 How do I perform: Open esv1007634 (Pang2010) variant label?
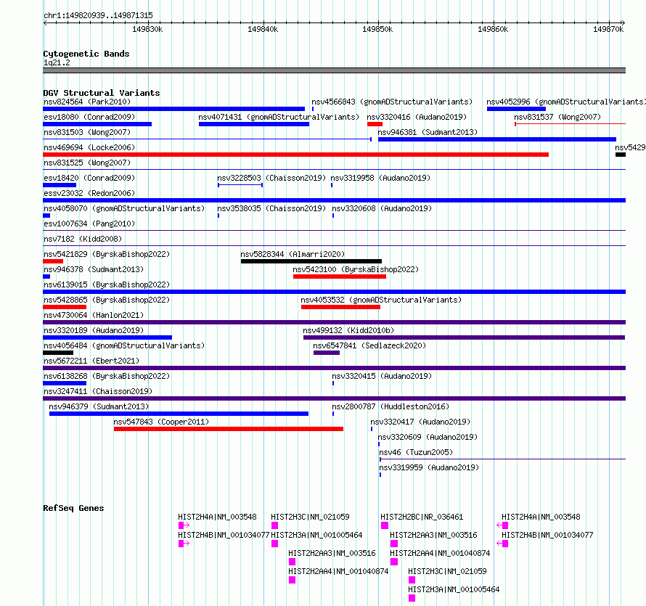pos(89,224)
